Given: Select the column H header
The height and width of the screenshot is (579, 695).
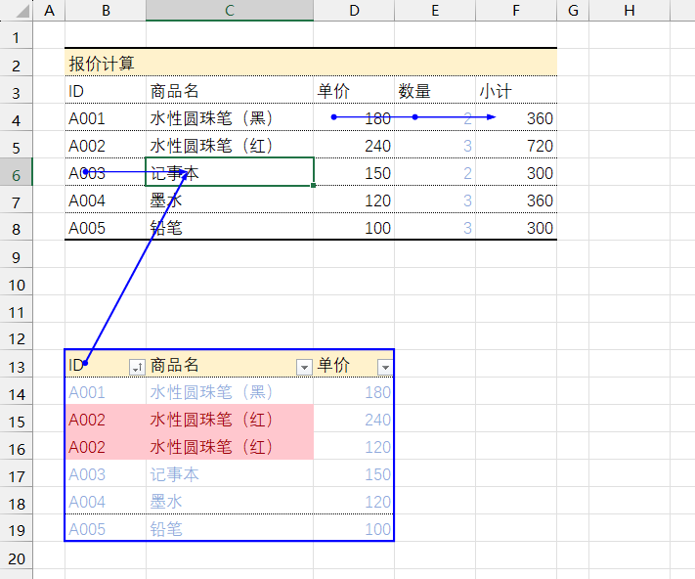Looking at the screenshot, I should pos(629,10).
